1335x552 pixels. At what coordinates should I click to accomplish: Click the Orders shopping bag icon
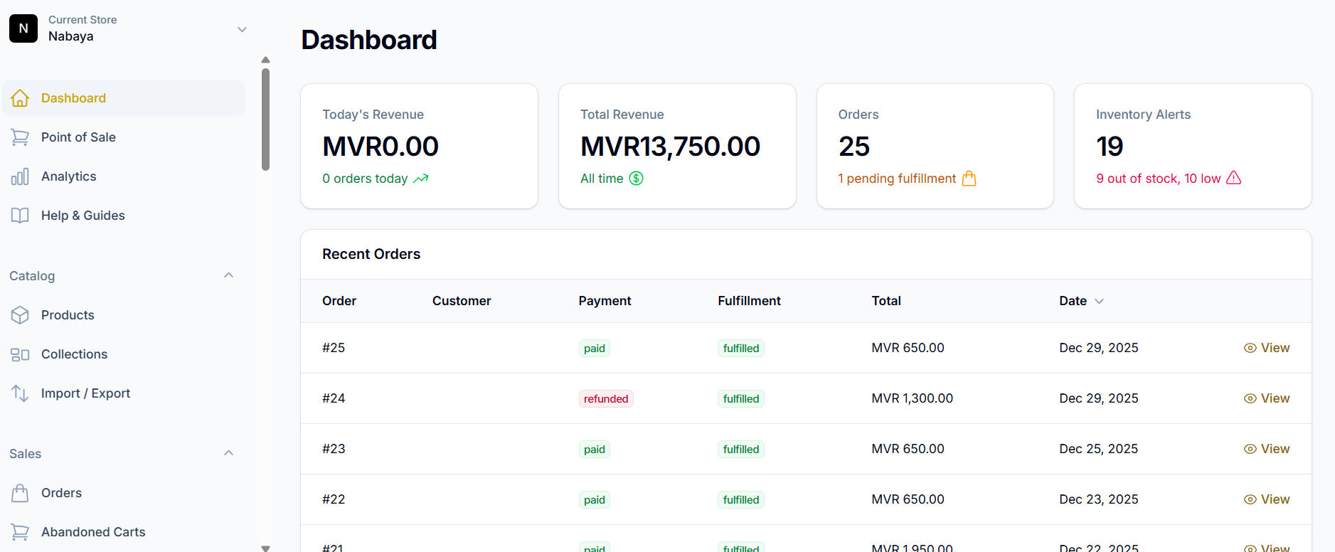tap(20, 493)
